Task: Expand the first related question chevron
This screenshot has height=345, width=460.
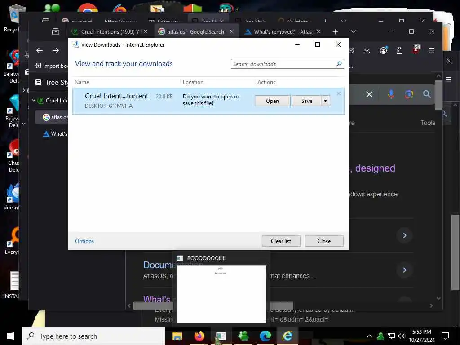Action: pos(405,235)
